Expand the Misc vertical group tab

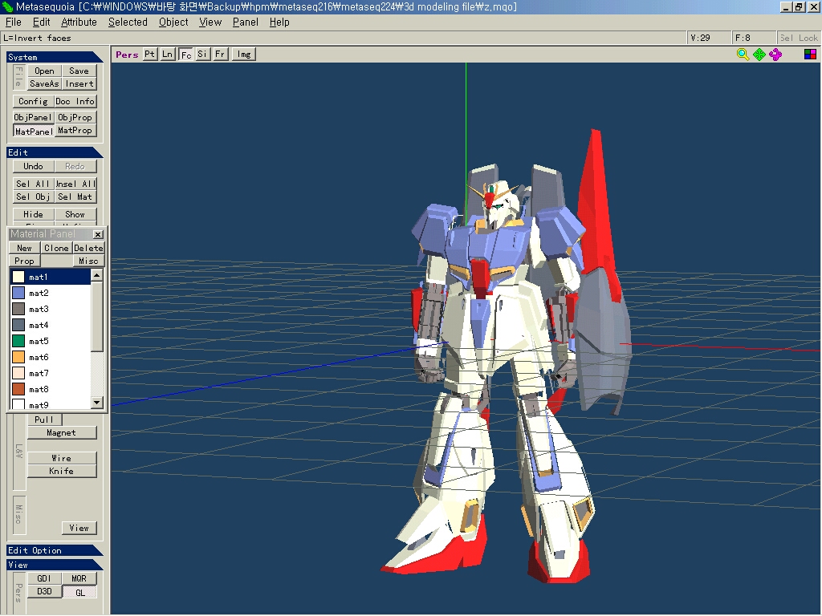point(19,514)
